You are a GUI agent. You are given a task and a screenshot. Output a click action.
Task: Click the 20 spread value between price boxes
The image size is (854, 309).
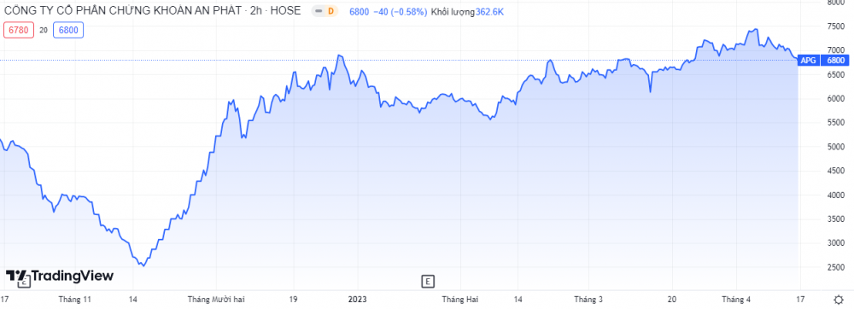click(x=44, y=31)
